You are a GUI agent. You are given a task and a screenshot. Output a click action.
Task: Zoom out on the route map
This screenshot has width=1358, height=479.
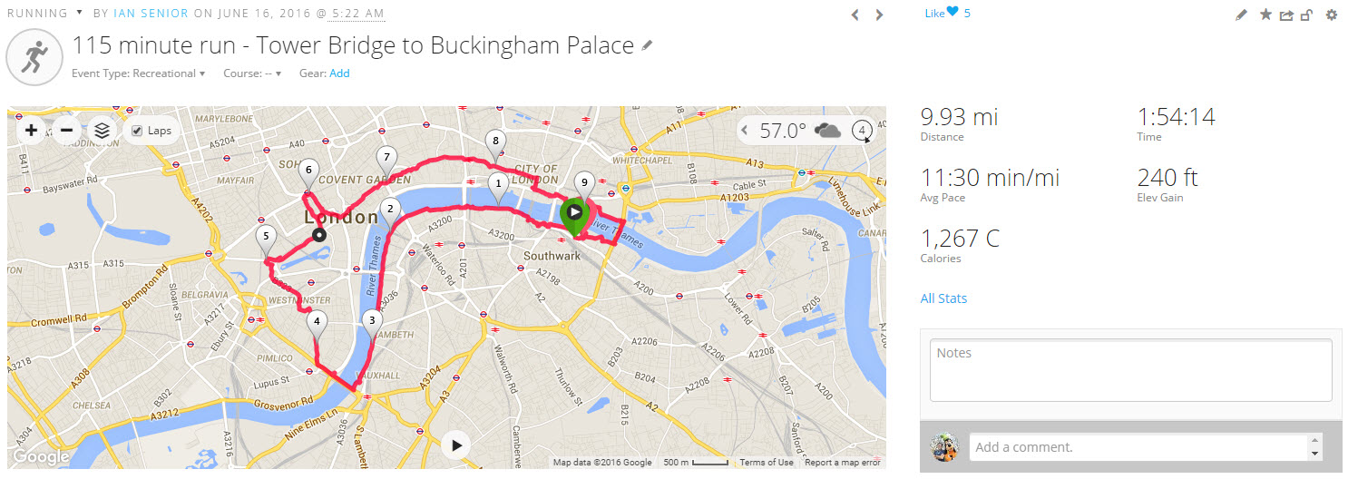pos(66,131)
